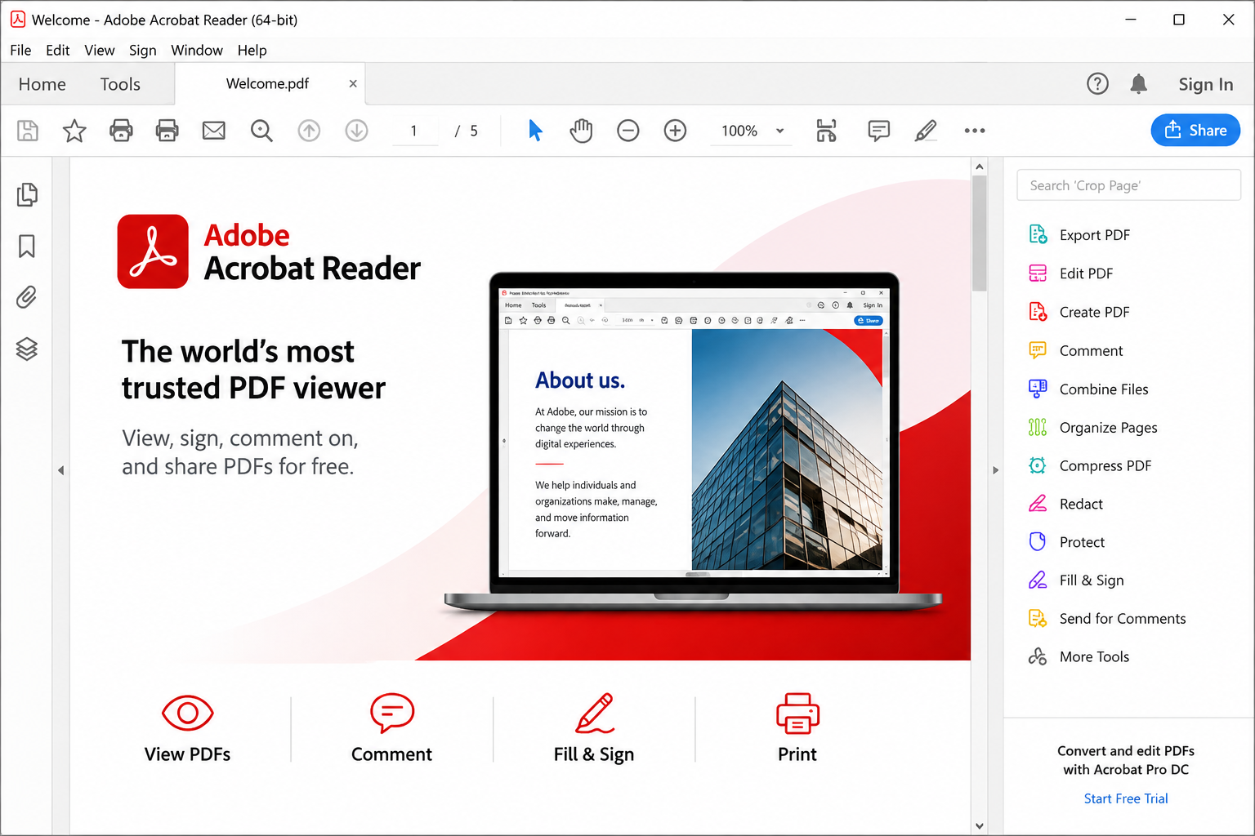Click the Search 'Crop Page' tools box
This screenshot has width=1255, height=836.
[1128, 185]
